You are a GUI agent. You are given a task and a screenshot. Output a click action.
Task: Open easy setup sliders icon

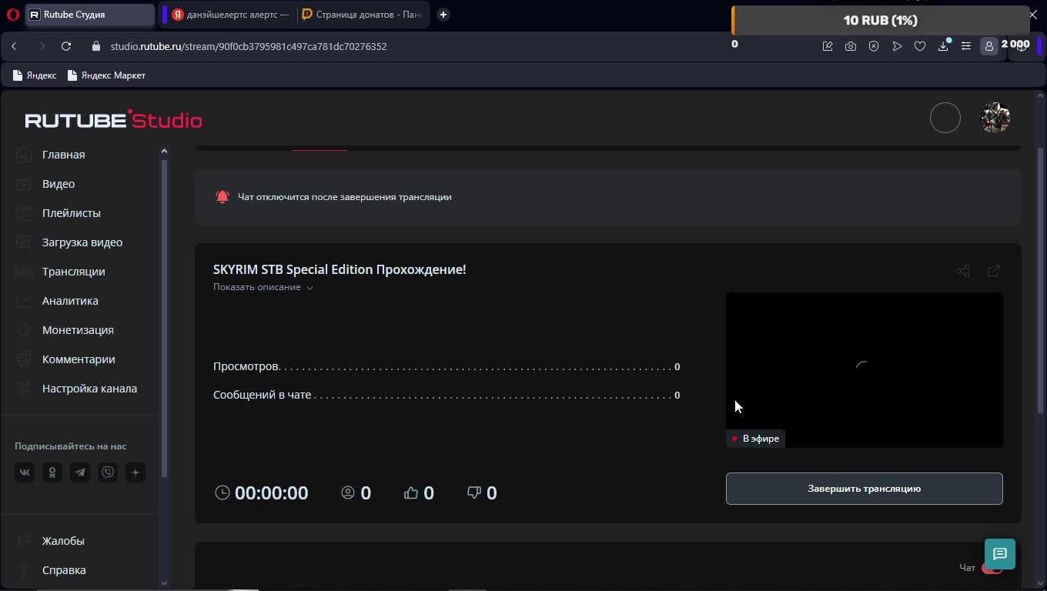point(966,46)
